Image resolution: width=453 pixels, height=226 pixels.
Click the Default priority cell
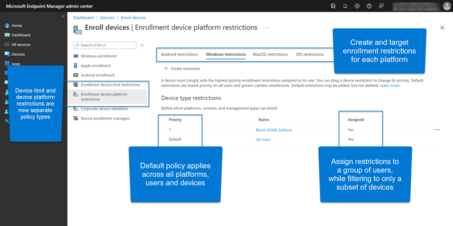click(x=175, y=140)
